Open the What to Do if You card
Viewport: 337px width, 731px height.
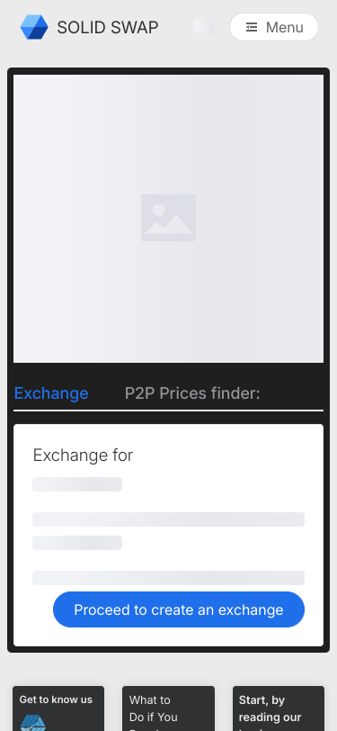pyautogui.click(x=169, y=708)
